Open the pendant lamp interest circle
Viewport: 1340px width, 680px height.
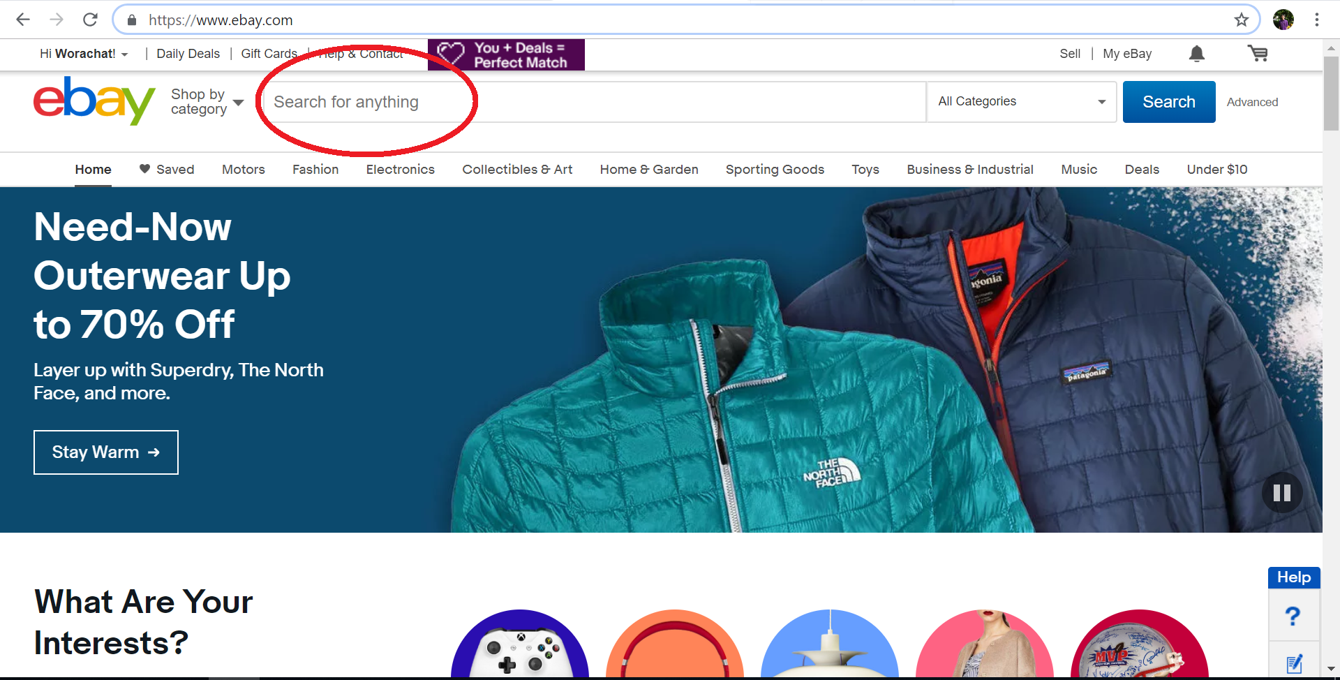coord(830,643)
